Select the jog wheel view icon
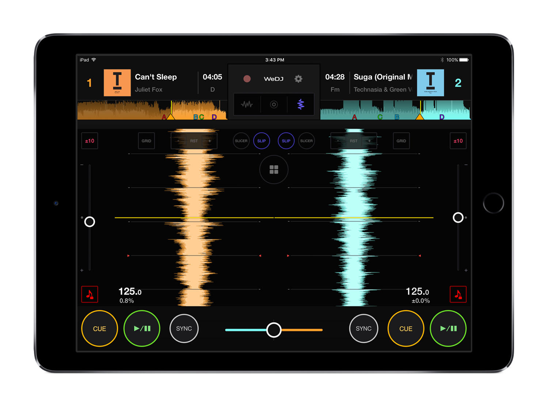 coord(274,104)
